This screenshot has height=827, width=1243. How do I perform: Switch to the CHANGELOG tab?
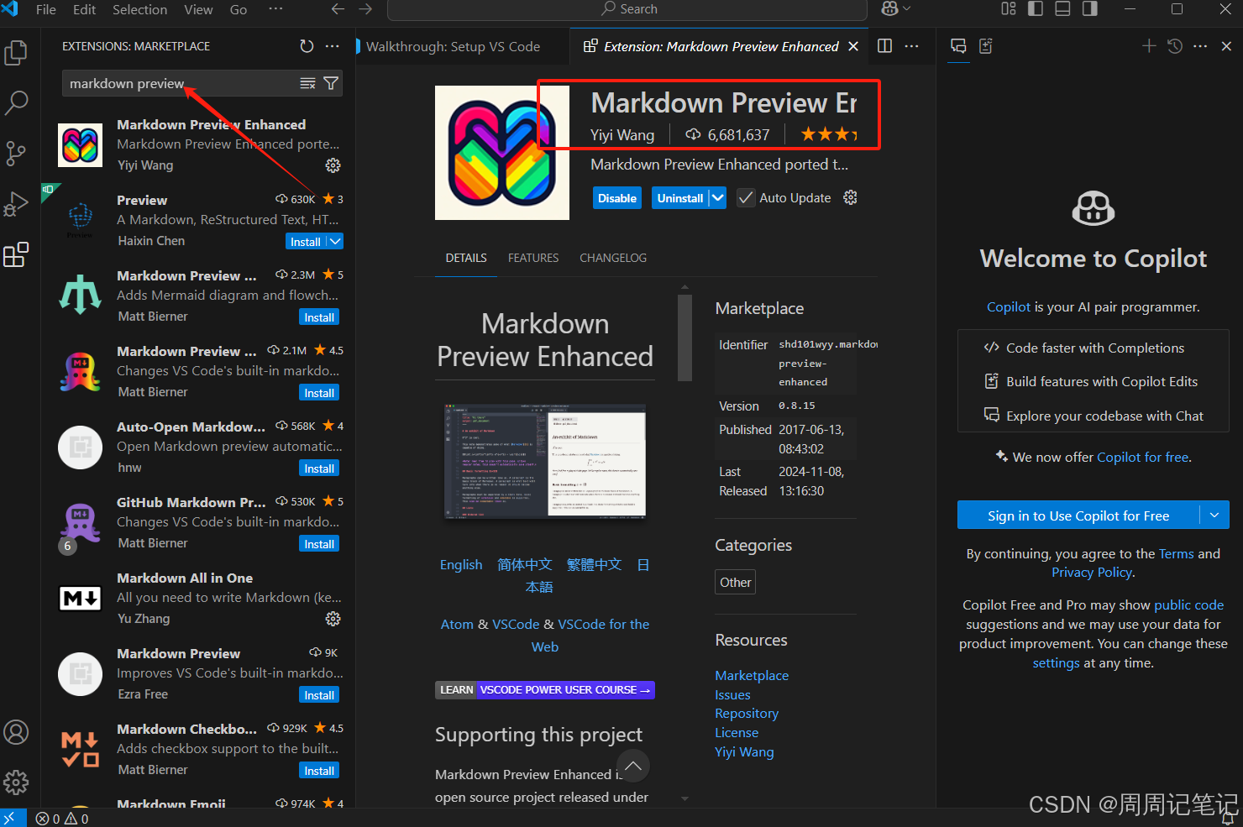(613, 258)
